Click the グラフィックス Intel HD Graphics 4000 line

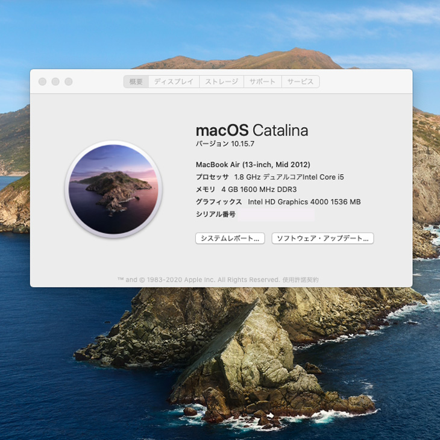point(278,202)
